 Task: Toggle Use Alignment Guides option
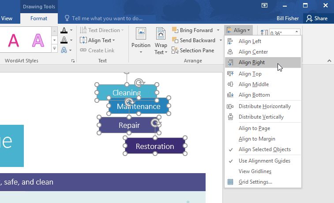(264, 161)
